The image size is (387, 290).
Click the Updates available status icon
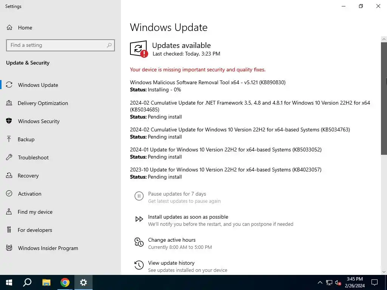click(139, 49)
